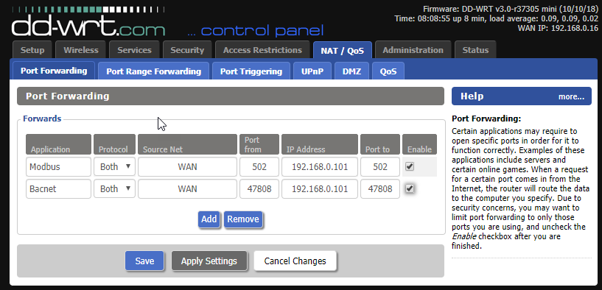
Task: Open the Modbus protocol dropdown
Action: click(x=114, y=166)
